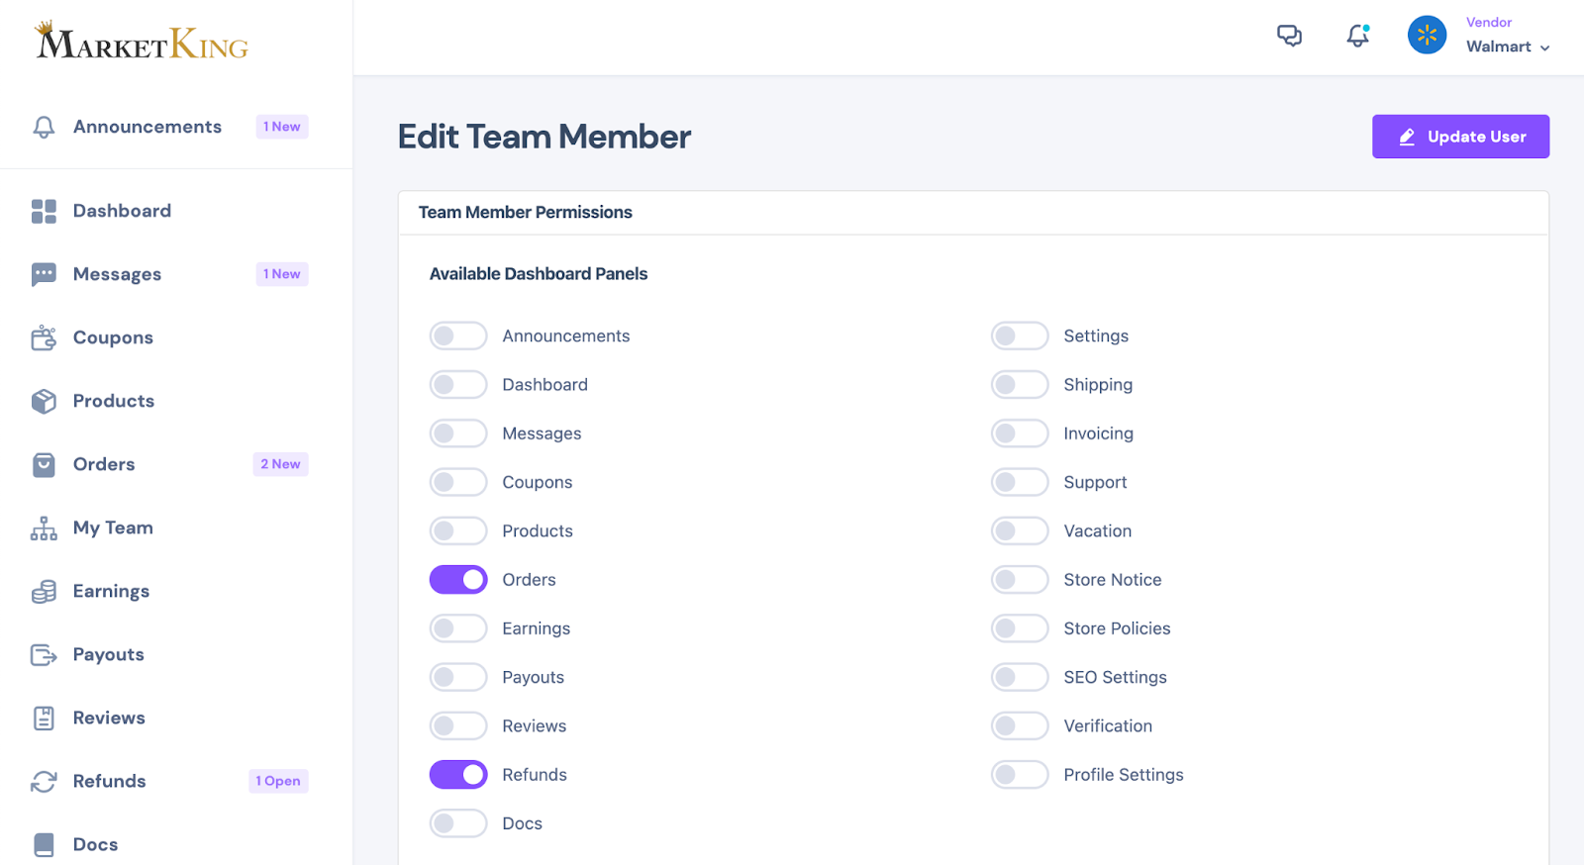Screen dimensions: 1584x865
Task: Turn off the Refunds panel toggle
Action: (458, 775)
